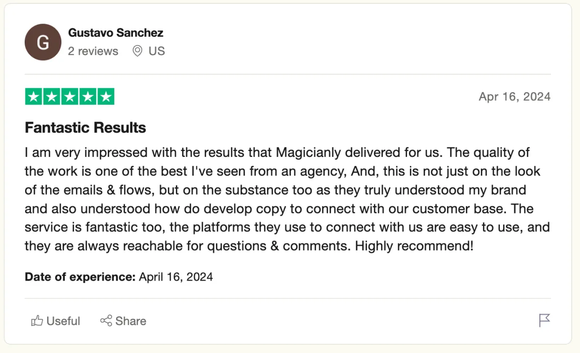
Task: Select the Share text button
Action: [x=130, y=321]
